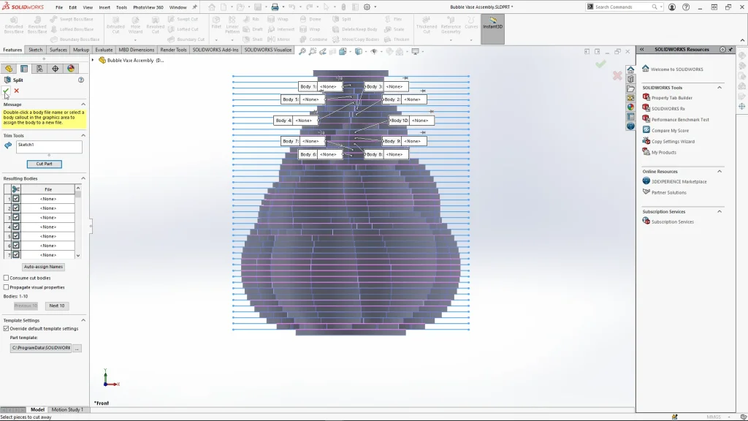Pin the SOLIDWORKS menu bar

(194, 7)
